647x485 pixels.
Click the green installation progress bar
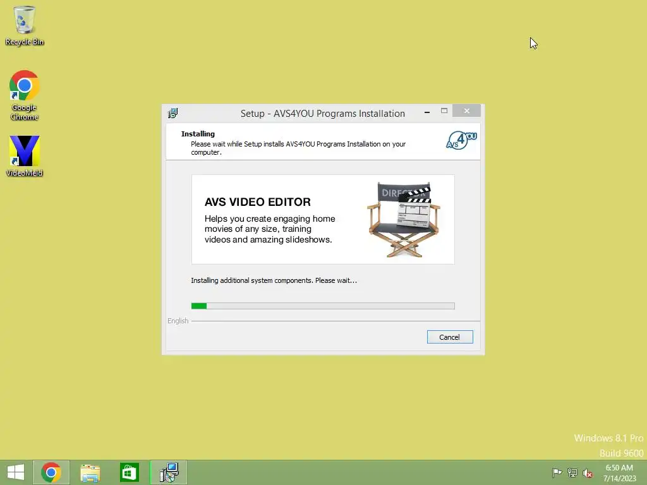click(x=323, y=306)
